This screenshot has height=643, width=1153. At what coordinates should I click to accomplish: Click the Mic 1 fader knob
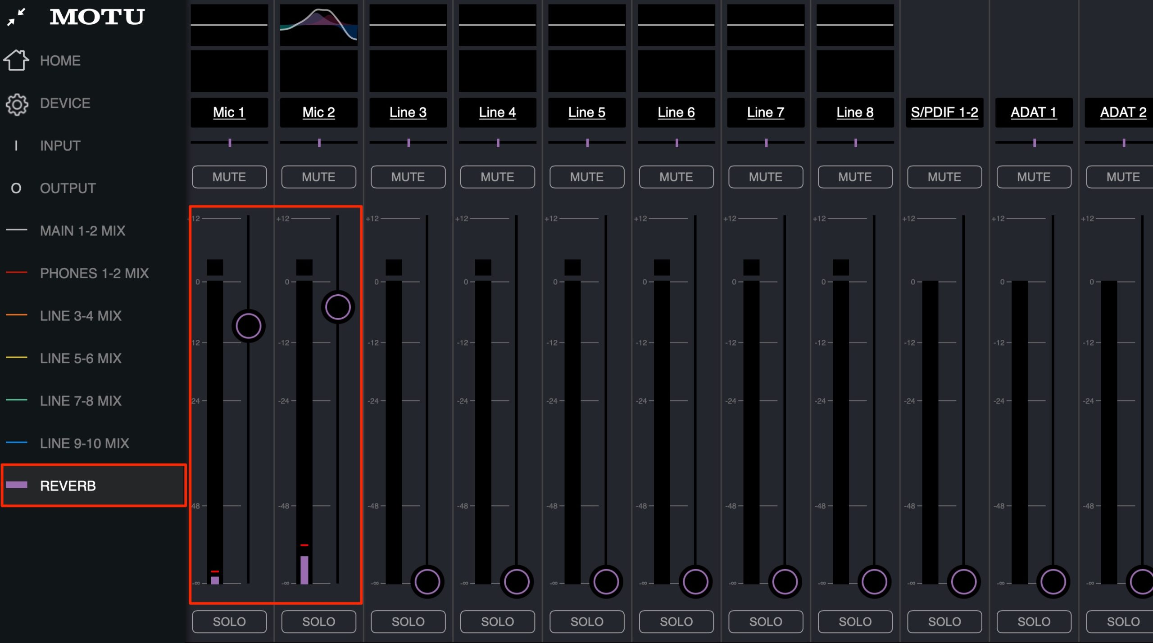tap(248, 326)
